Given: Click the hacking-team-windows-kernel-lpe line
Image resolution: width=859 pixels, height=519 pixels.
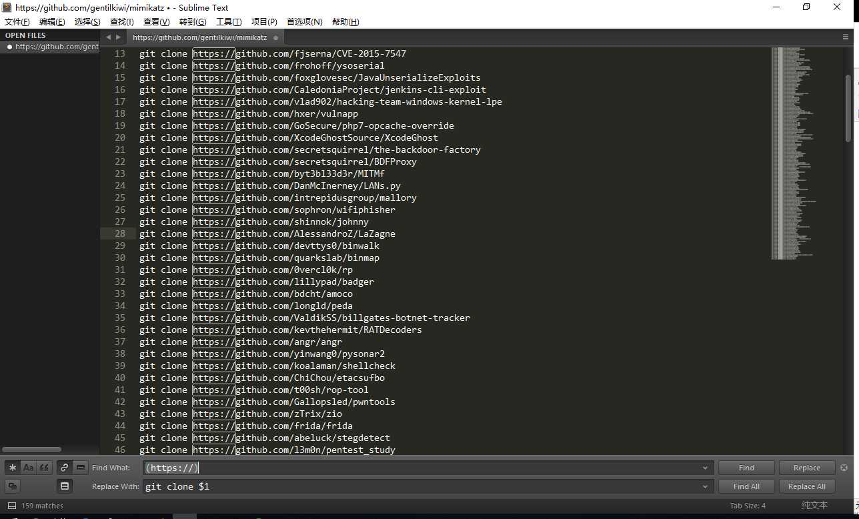Looking at the screenshot, I should point(321,101).
